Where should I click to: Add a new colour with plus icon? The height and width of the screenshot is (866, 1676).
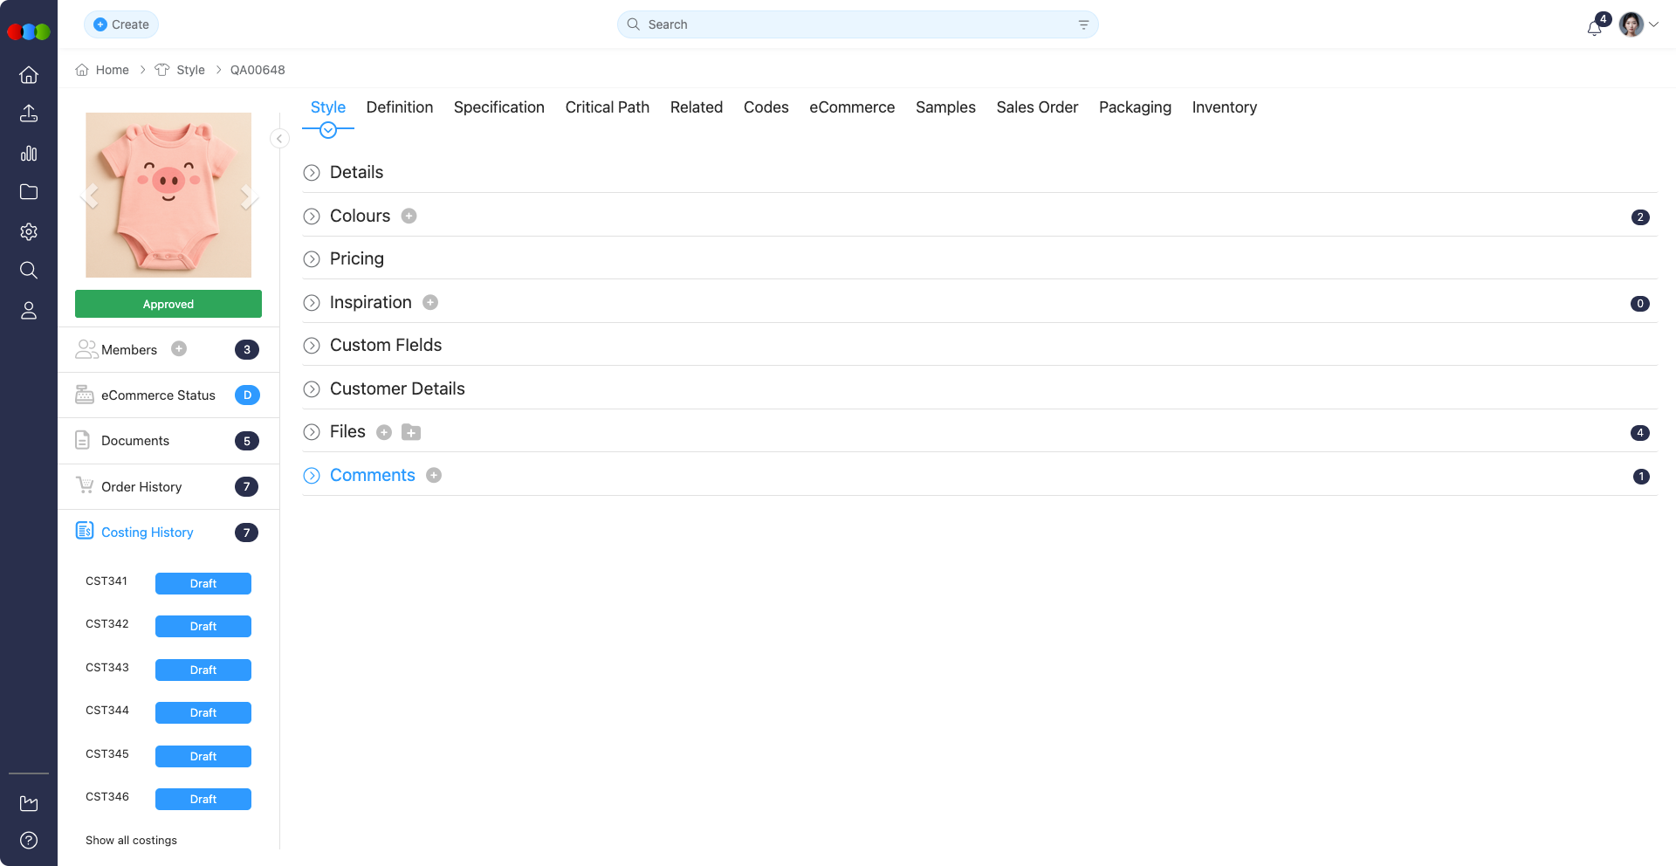pos(409,216)
